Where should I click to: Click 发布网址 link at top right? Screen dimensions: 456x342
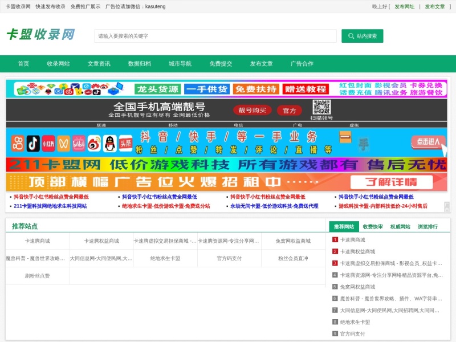[404, 6]
